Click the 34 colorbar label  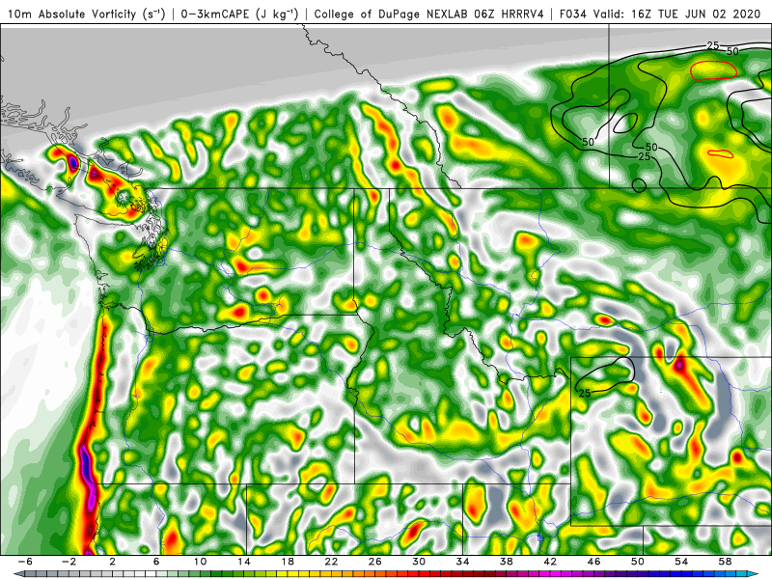coord(463,562)
